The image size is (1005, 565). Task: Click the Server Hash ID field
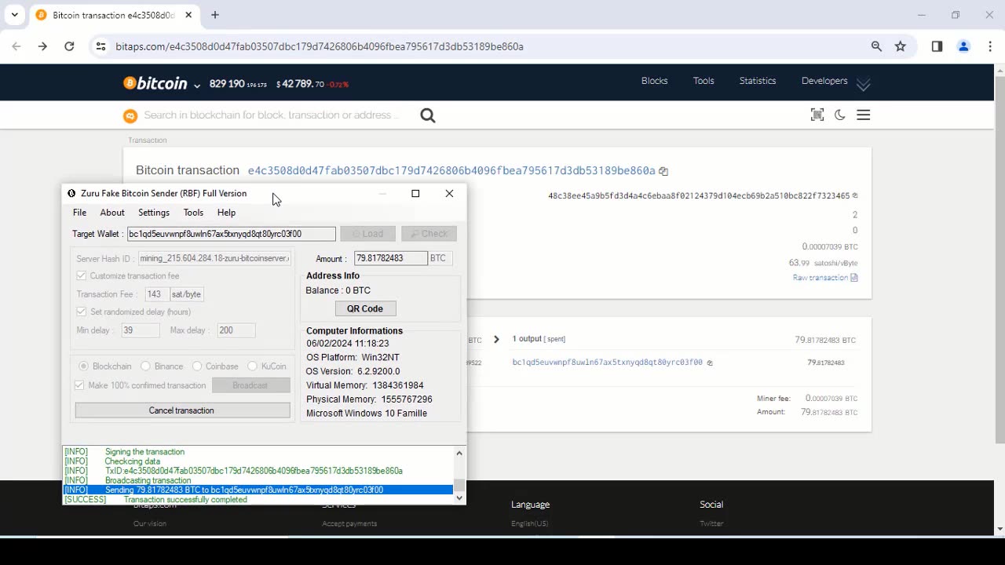coord(214,258)
